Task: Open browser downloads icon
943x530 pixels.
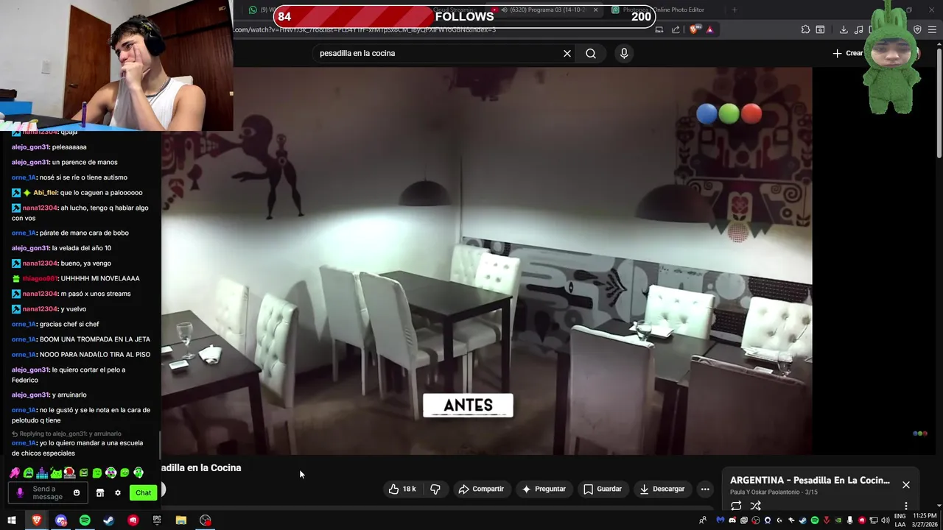Action: point(844,29)
